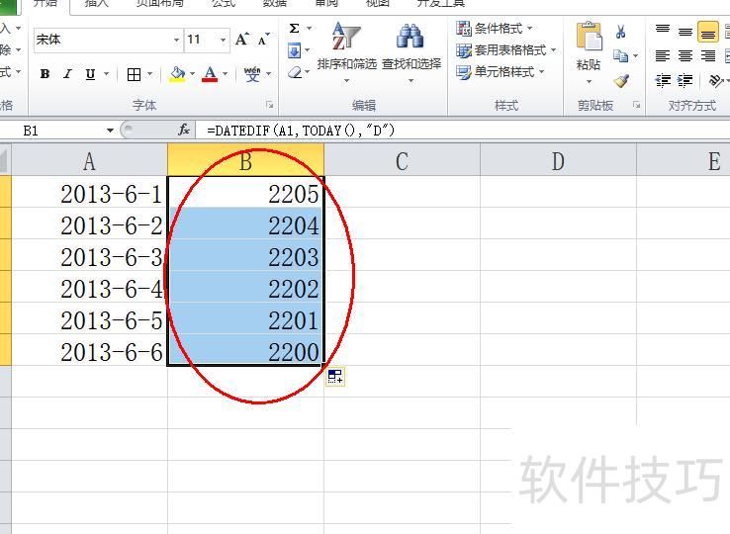
Task: Click cell containing 2202
Action: tap(246, 287)
